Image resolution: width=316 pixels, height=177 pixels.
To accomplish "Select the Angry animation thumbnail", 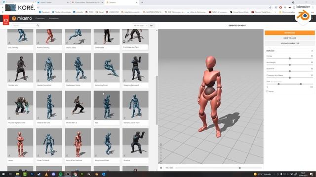I will [x=20, y=143].
